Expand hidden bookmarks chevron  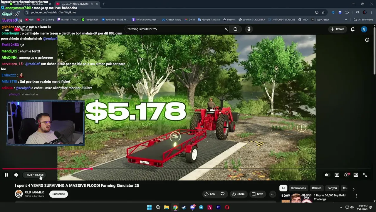[x=346, y=20]
